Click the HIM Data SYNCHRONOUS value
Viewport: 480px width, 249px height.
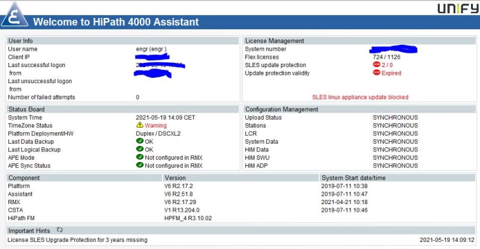pyautogui.click(x=395, y=150)
